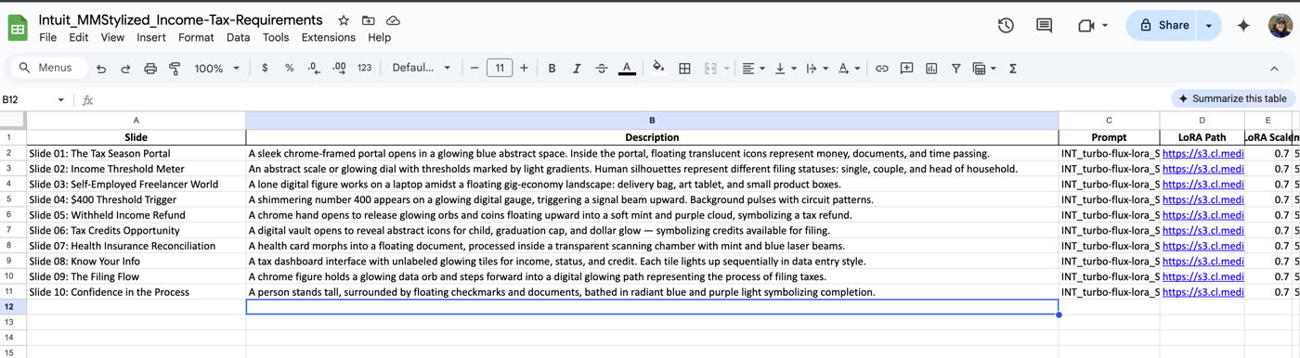1300x358 pixels.
Task: Open table filter views dropdown
Action: pyautogui.click(x=983, y=69)
